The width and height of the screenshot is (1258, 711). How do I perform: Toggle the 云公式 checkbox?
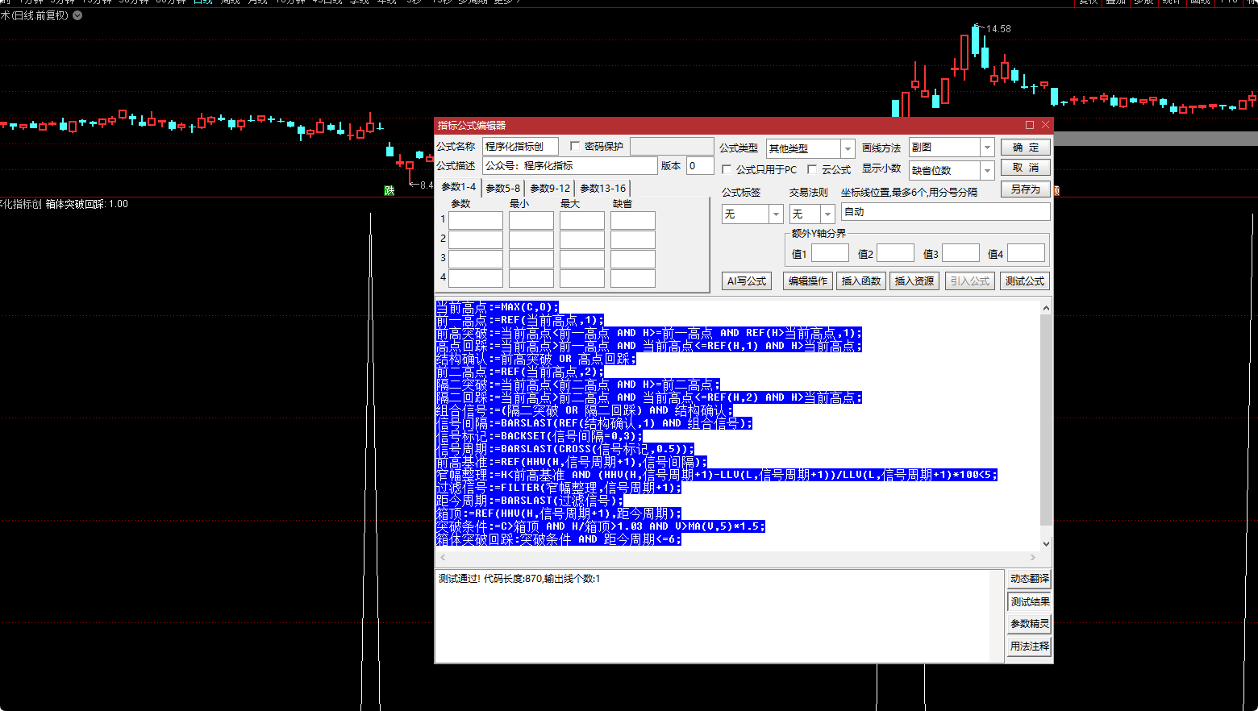click(x=812, y=169)
